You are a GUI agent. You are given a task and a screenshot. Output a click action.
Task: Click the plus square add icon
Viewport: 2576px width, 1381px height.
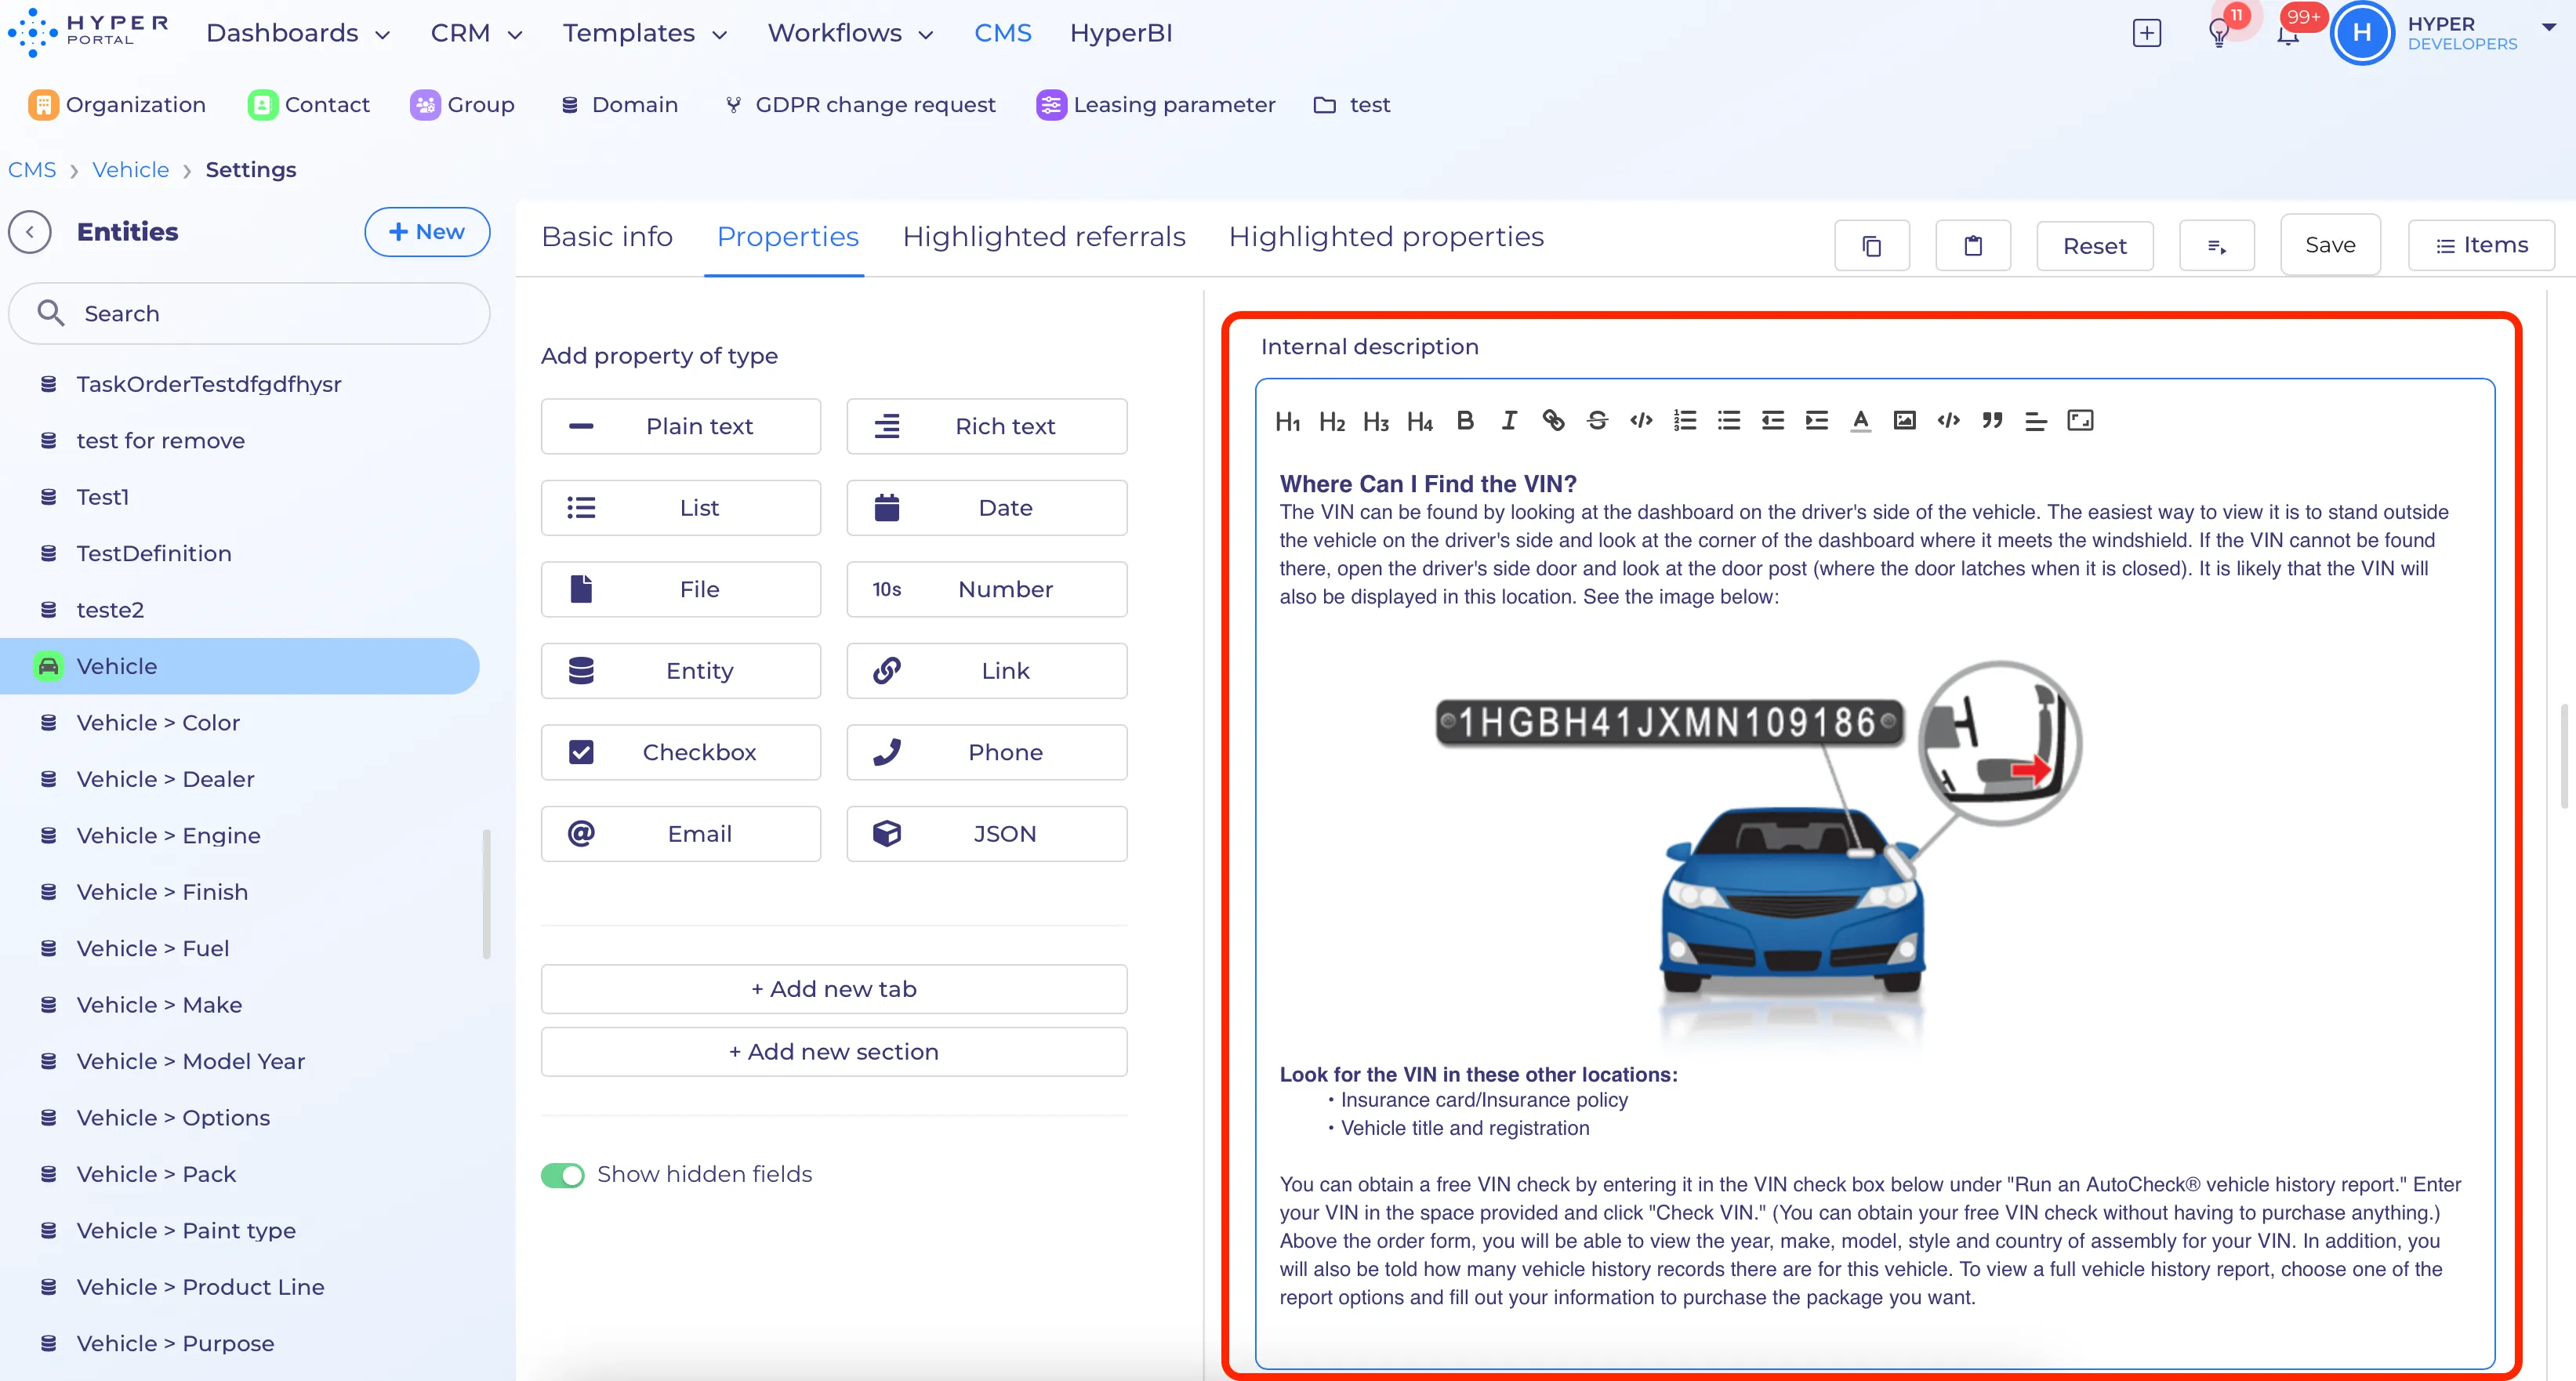[2147, 33]
